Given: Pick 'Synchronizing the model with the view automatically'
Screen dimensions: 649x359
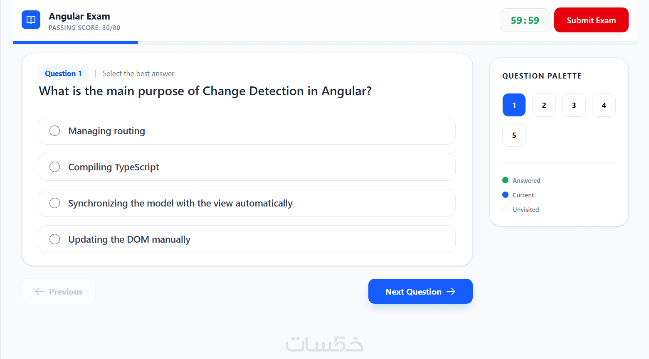Looking at the screenshot, I should tap(55, 203).
